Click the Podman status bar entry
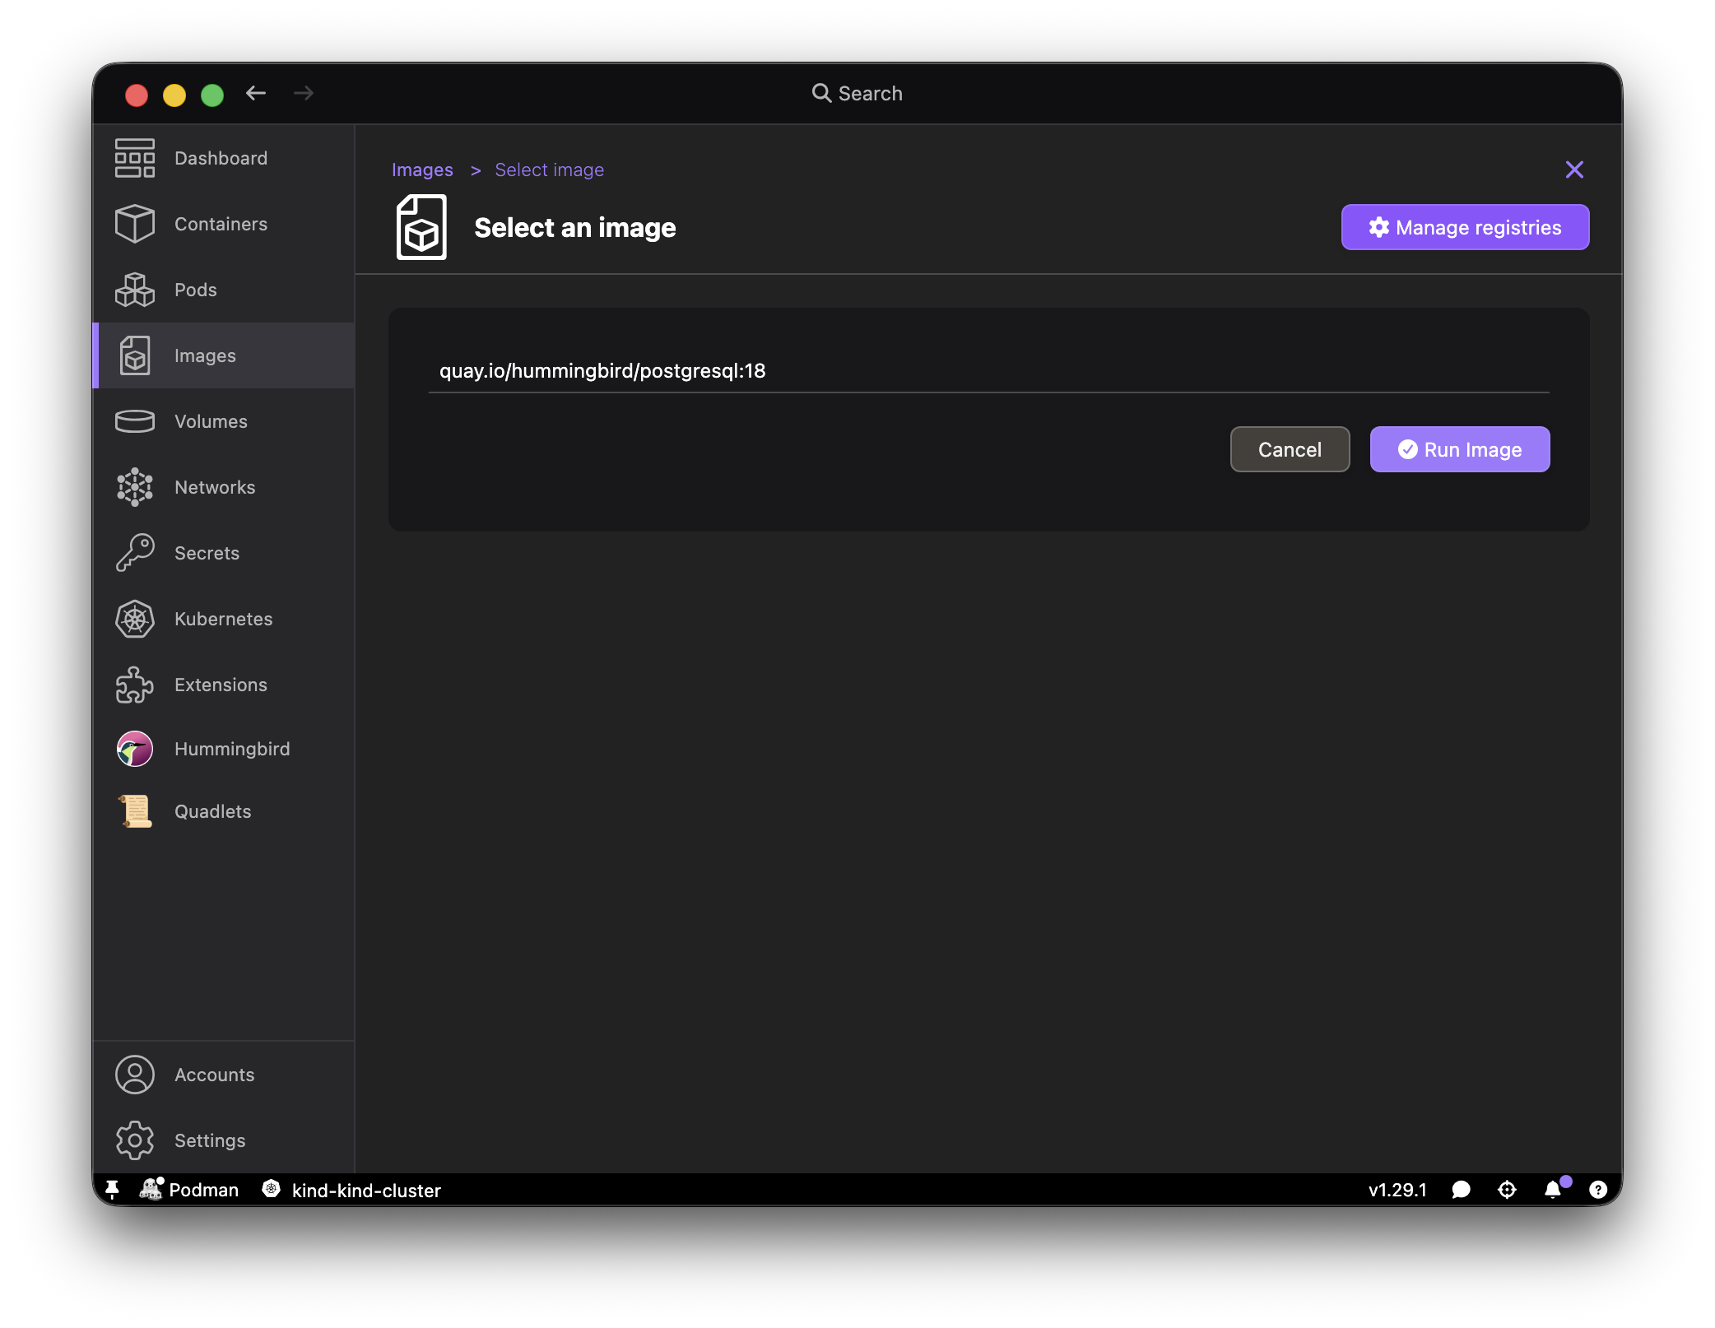The image size is (1715, 1328). (x=189, y=1190)
